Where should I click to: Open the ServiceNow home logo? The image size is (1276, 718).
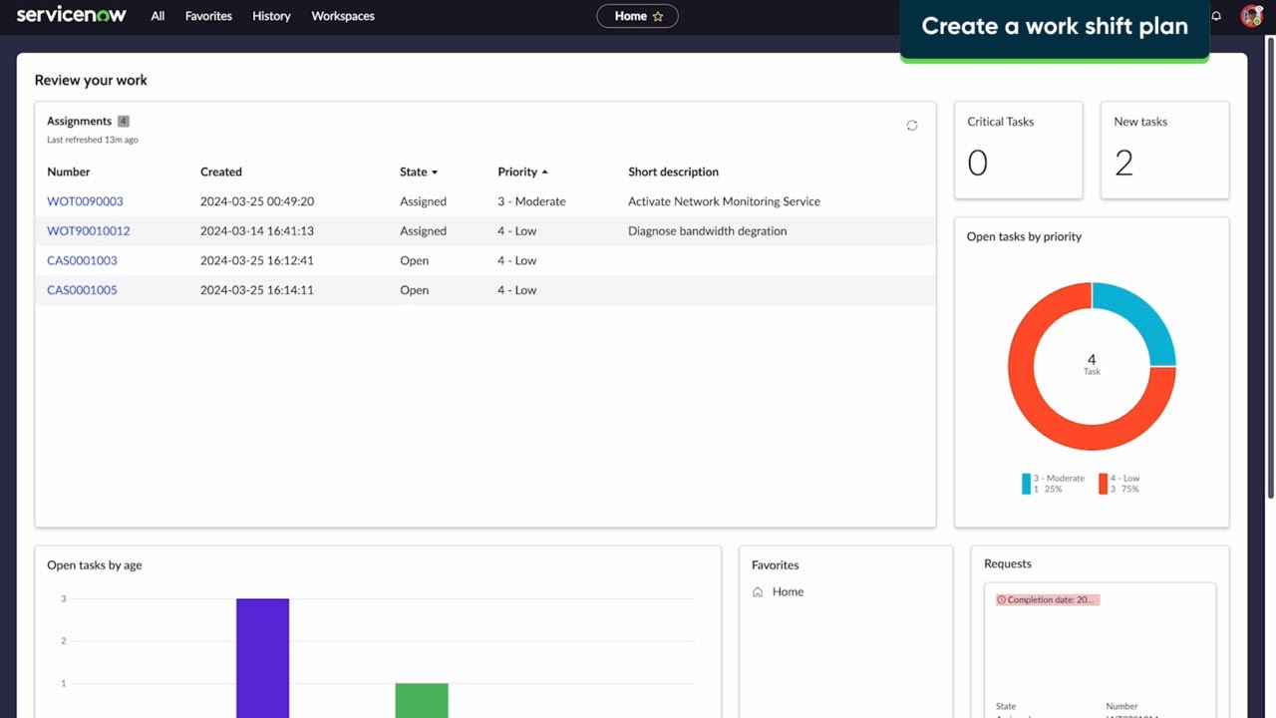pyautogui.click(x=70, y=15)
